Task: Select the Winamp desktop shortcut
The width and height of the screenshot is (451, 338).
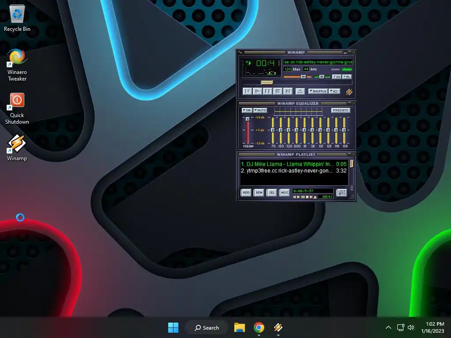Action: coord(17,148)
